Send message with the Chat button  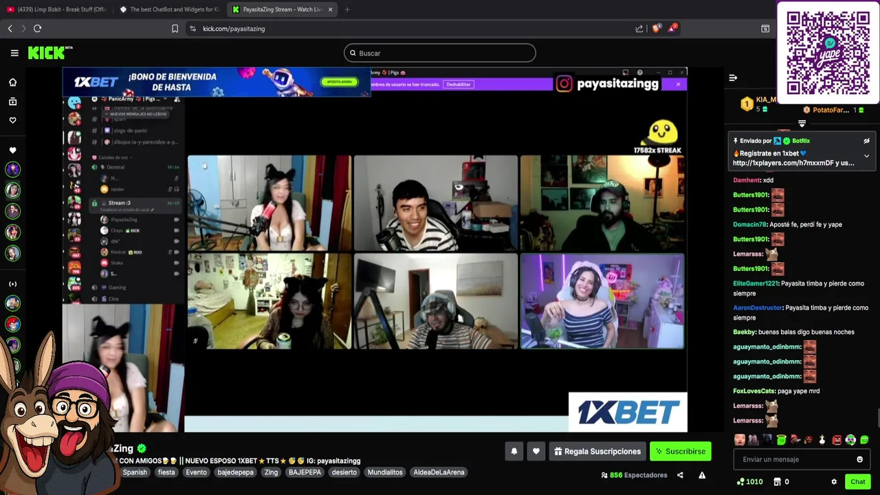[x=857, y=482]
